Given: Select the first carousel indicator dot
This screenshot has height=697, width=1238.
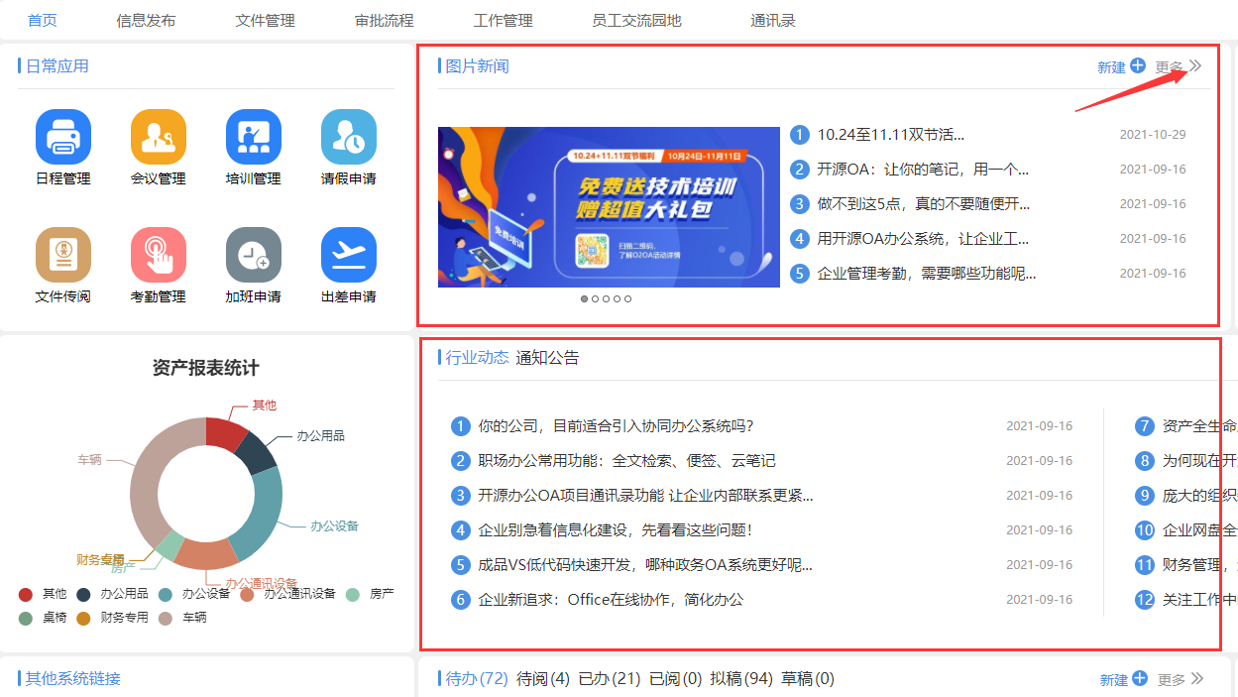Looking at the screenshot, I should point(584,298).
